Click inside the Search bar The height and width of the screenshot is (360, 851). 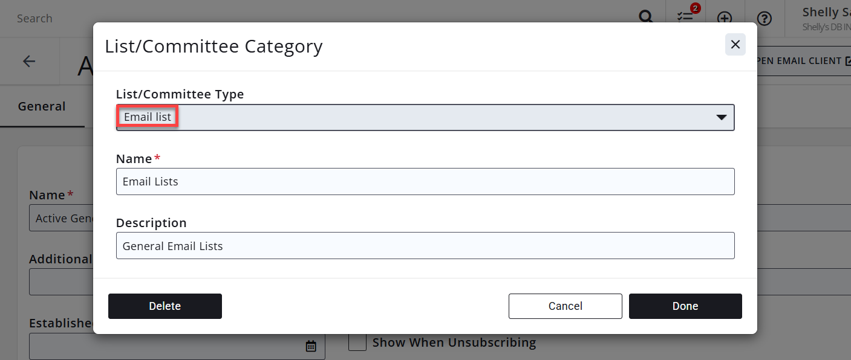click(x=34, y=18)
